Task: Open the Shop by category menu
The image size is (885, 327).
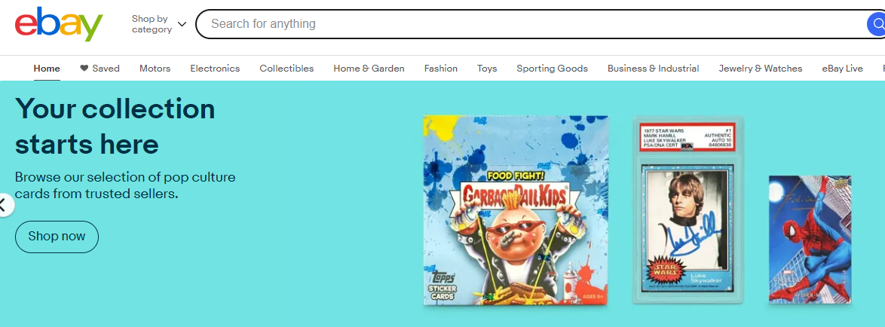Action: 158,24
